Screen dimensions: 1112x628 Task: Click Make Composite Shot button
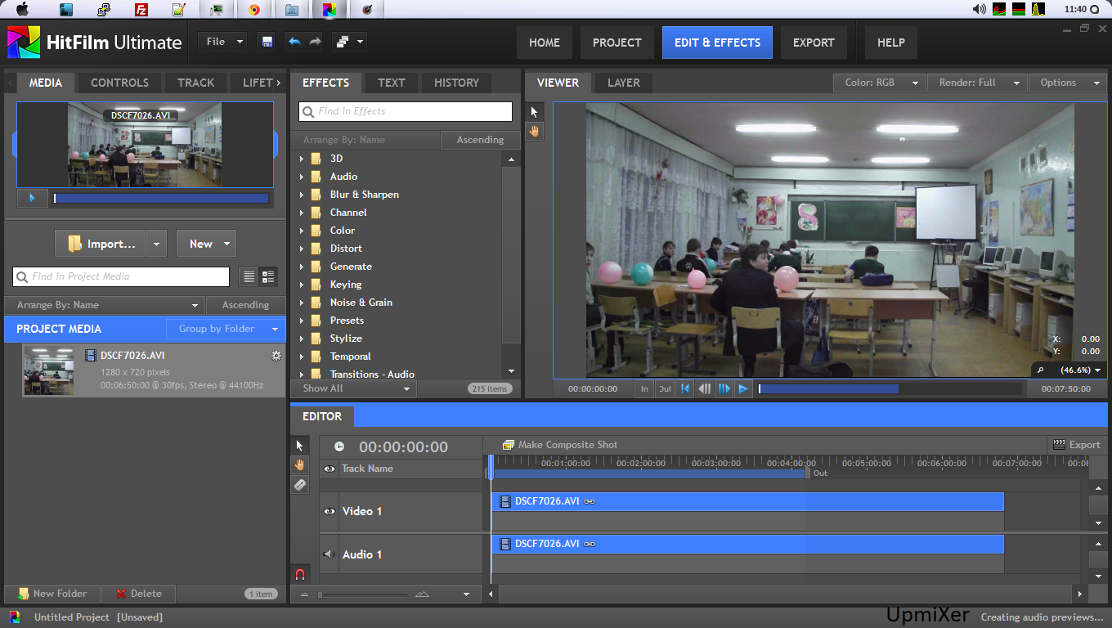[560, 445]
